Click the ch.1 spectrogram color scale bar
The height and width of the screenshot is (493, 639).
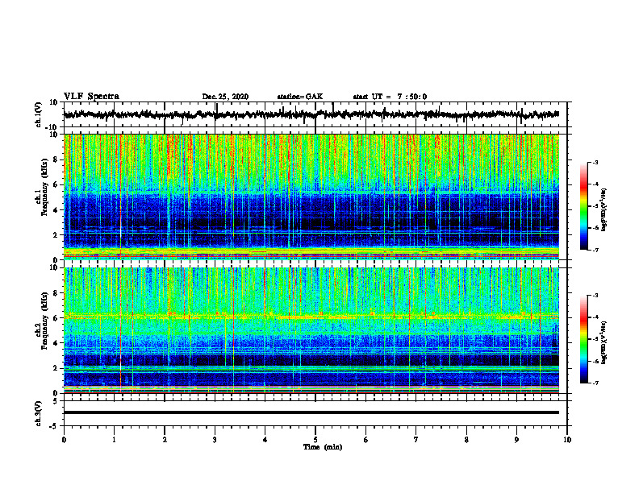[583, 206]
